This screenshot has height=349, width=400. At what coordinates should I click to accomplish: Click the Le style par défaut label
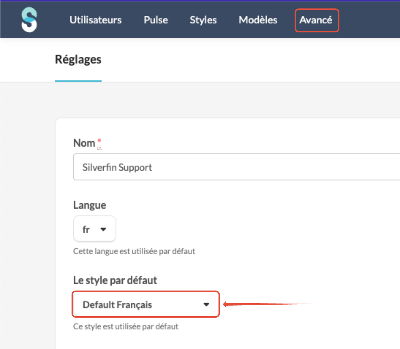coord(115,280)
